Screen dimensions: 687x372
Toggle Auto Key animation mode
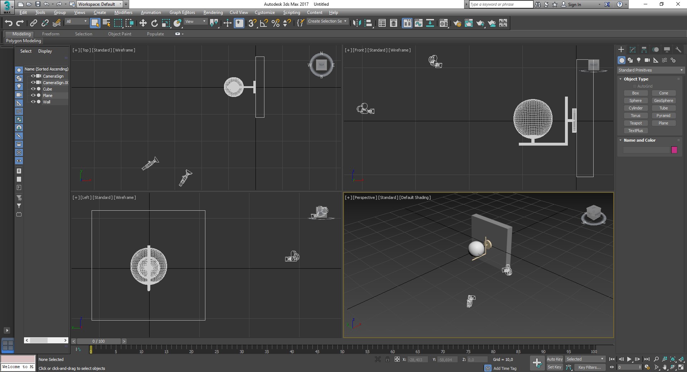(555, 359)
